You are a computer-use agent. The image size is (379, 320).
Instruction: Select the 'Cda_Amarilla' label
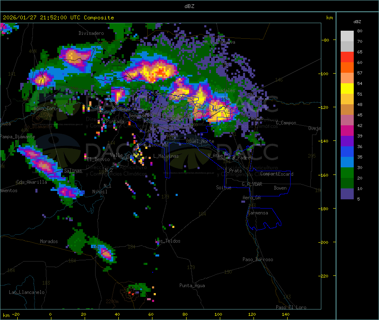click(32, 182)
